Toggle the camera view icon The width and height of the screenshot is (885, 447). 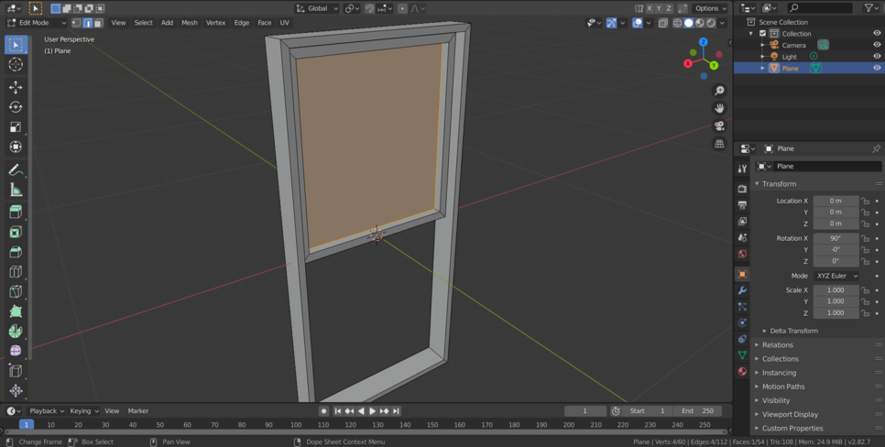click(x=719, y=125)
